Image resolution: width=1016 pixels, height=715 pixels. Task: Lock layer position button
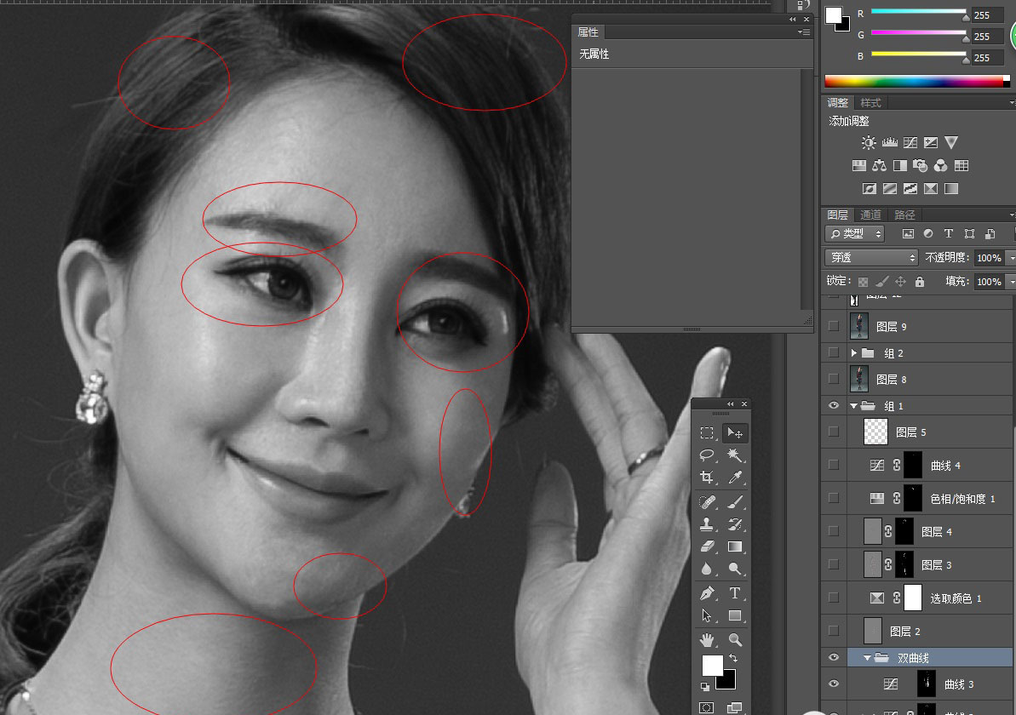[901, 282]
